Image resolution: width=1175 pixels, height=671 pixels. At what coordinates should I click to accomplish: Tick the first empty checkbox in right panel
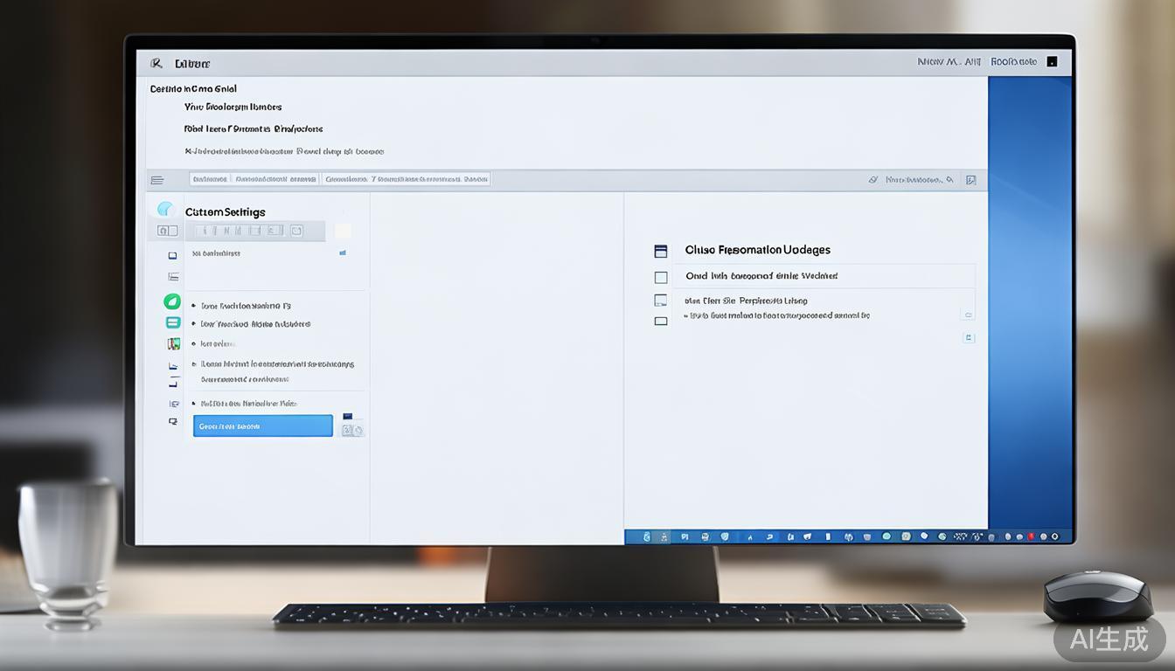[x=661, y=278]
